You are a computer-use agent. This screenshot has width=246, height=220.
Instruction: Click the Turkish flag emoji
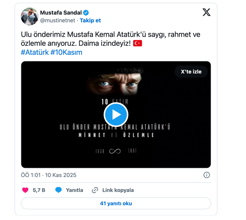138,43
